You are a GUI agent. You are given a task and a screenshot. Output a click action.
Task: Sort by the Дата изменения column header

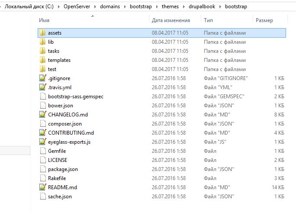coord(171,20)
